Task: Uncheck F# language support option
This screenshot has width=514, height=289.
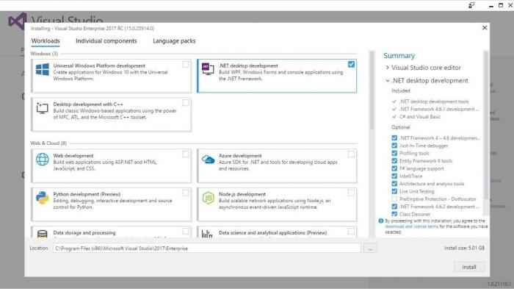Action: point(394,168)
